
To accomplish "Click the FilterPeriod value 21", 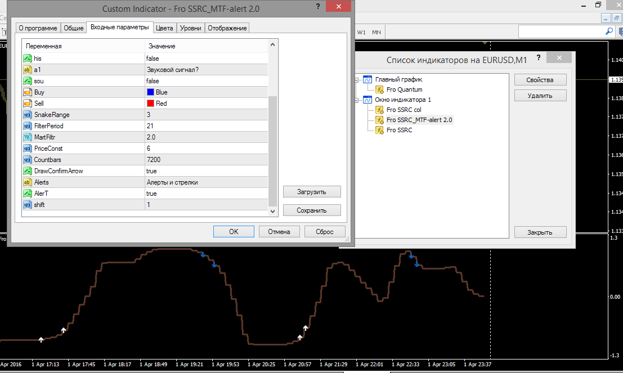I will (x=206, y=126).
